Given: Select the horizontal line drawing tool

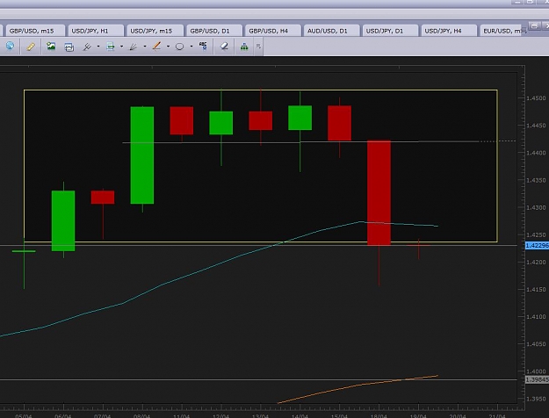Looking at the screenshot, I should (x=111, y=47).
